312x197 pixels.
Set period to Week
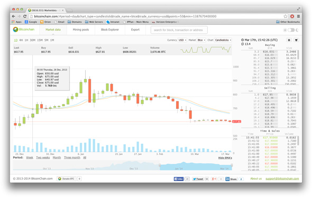[x=30, y=157]
